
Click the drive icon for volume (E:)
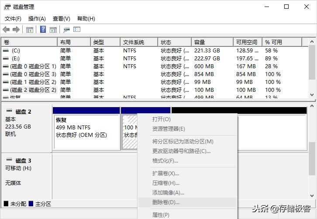click(6, 58)
